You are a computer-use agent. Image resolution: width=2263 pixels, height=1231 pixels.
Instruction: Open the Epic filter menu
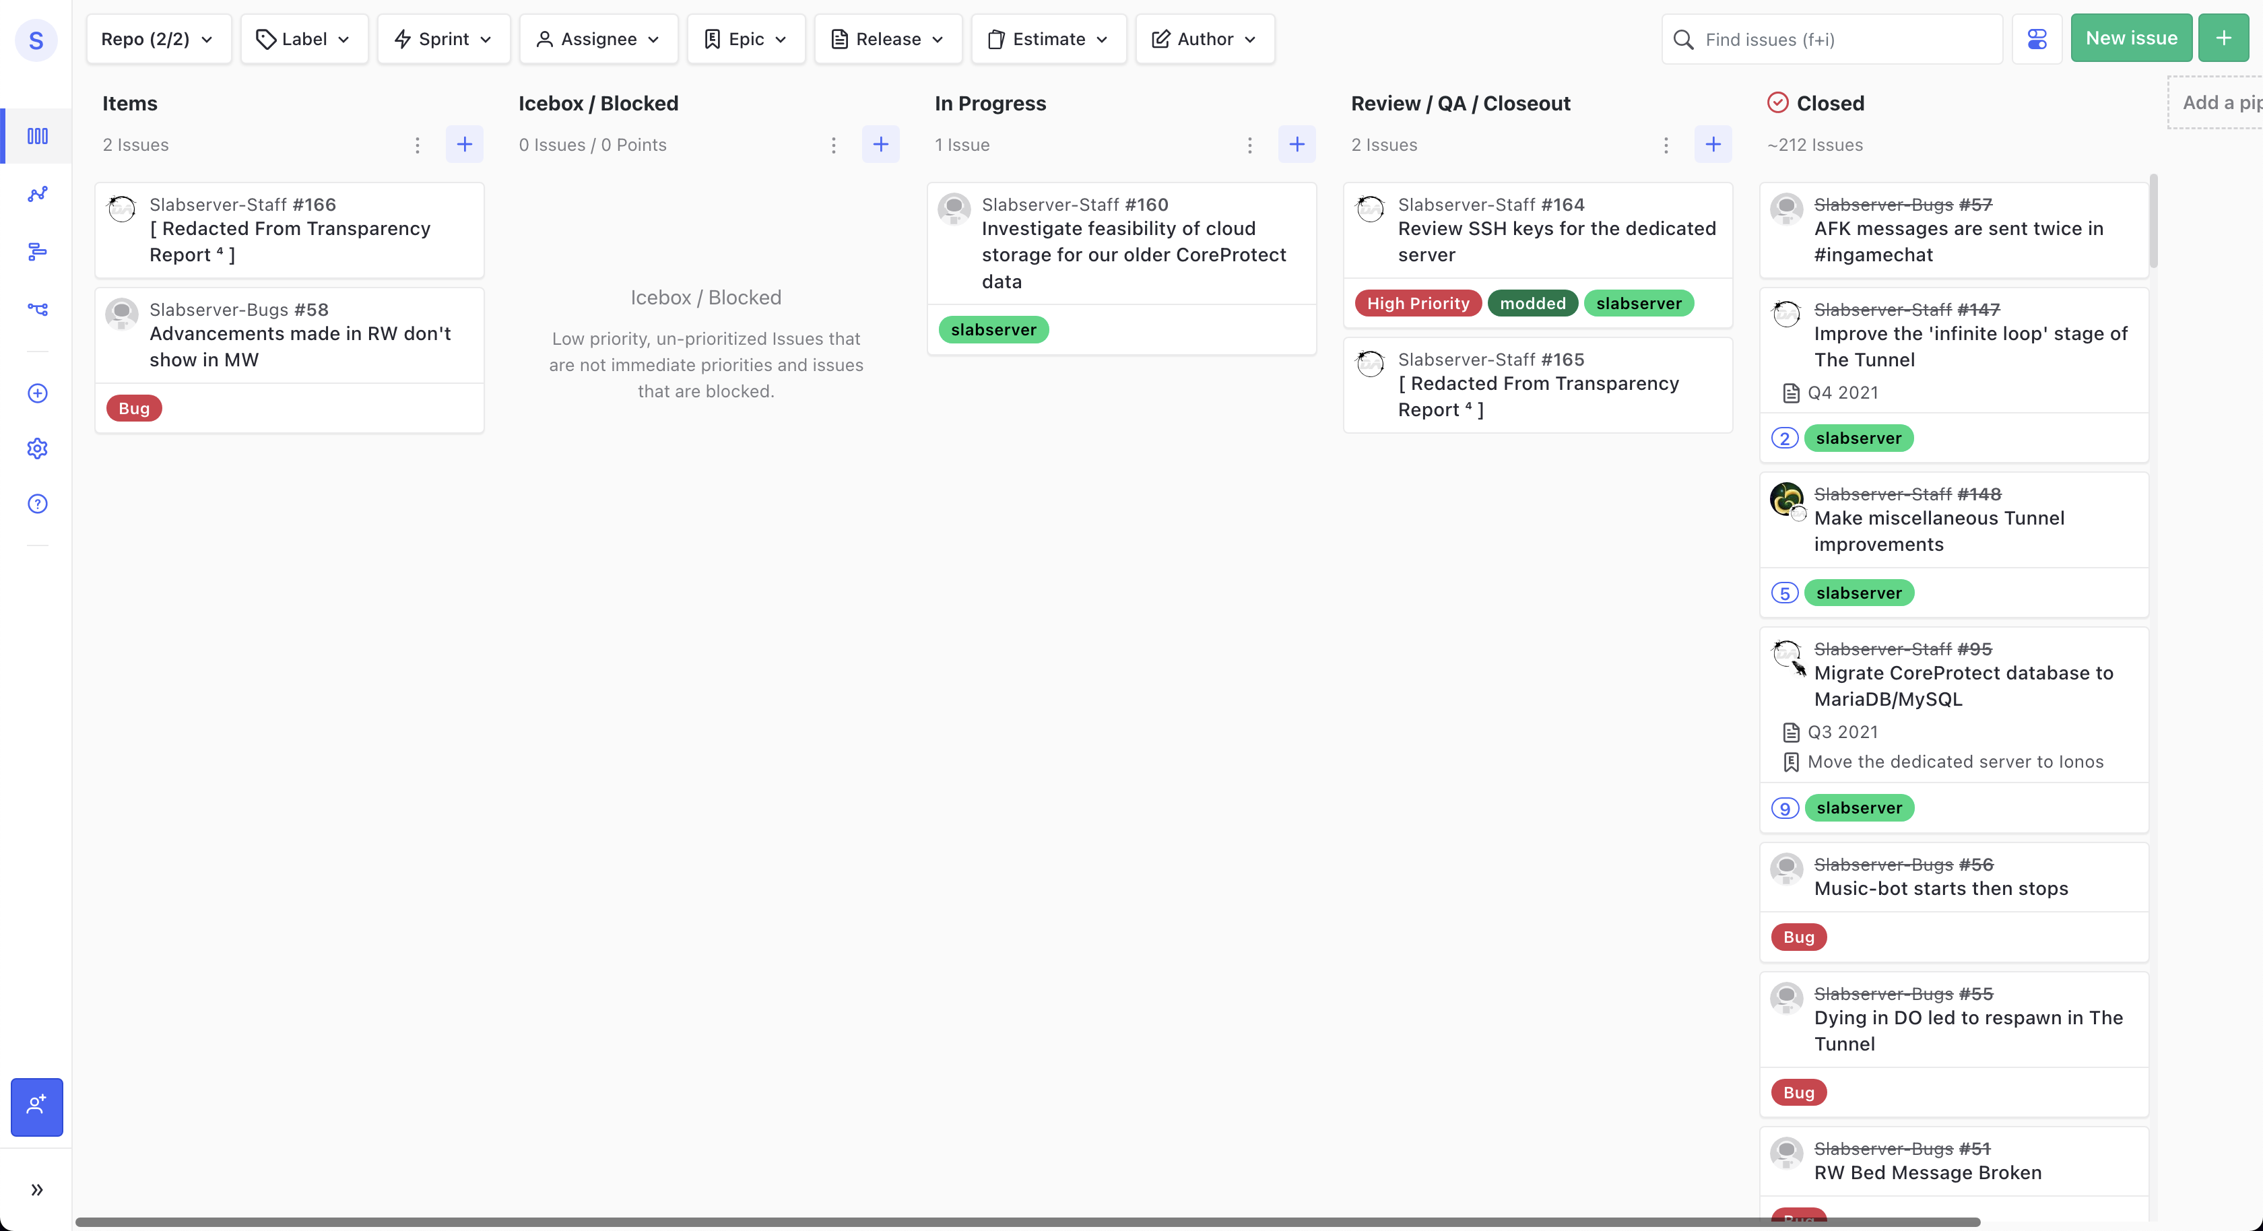pos(746,40)
